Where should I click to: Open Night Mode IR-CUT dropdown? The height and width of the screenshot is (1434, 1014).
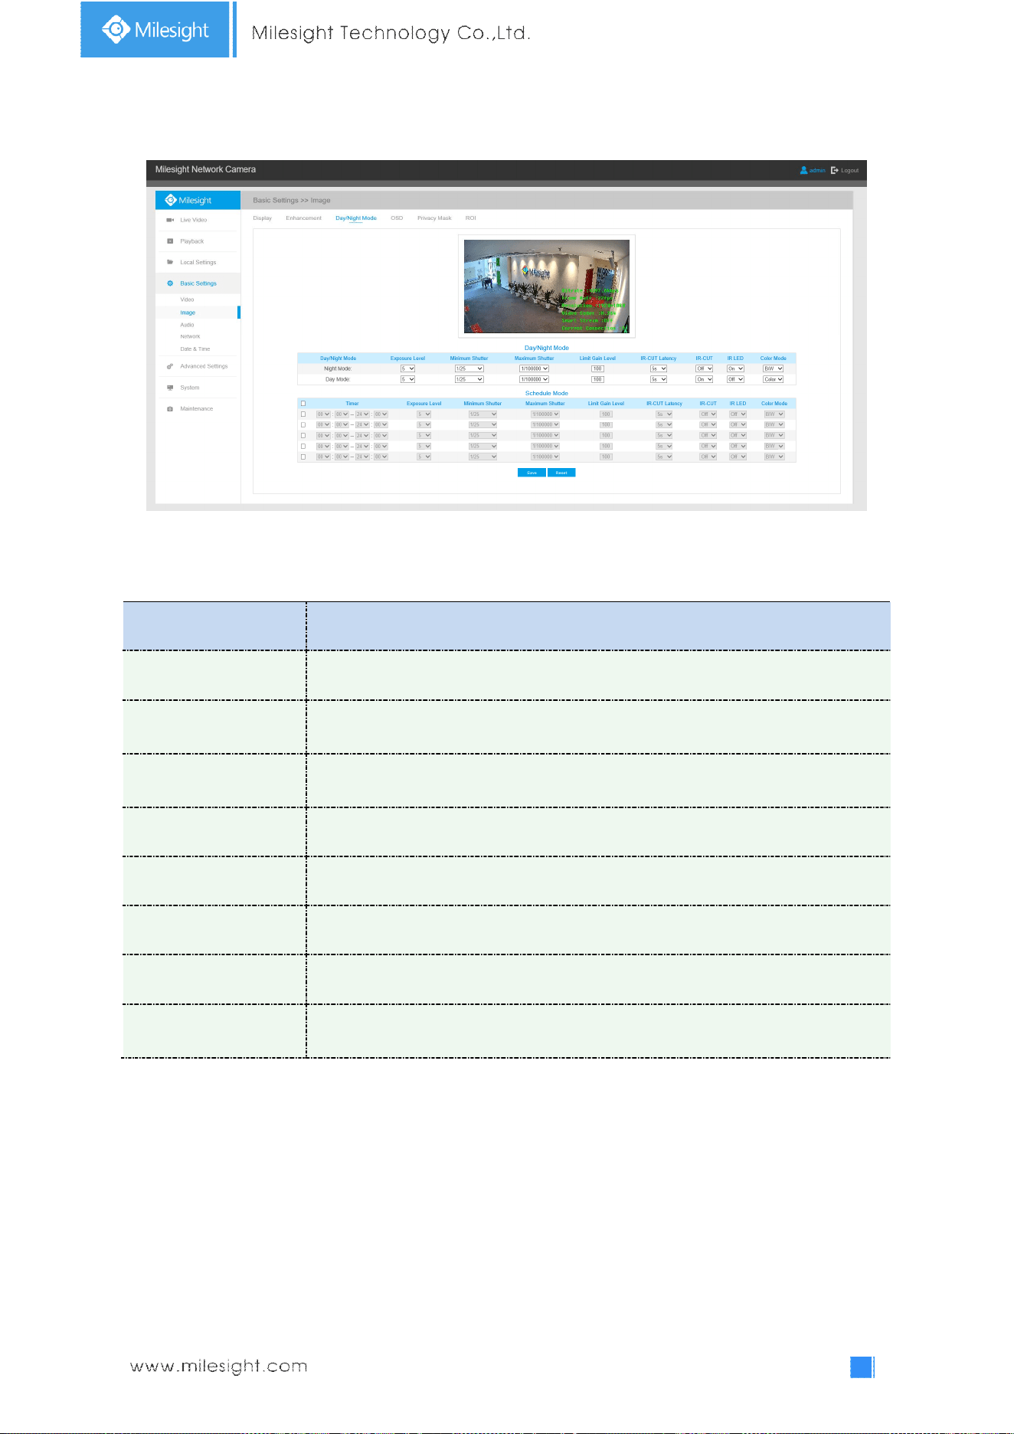(705, 368)
